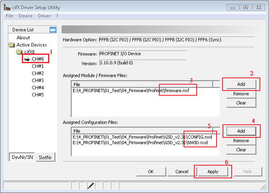This screenshot has width=269, height=193.
Task: Switch to the SlotNr tab
Action: tap(45, 157)
